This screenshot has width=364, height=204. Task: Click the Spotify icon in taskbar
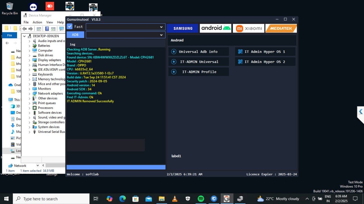pyautogui.click(x=201, y=199)
